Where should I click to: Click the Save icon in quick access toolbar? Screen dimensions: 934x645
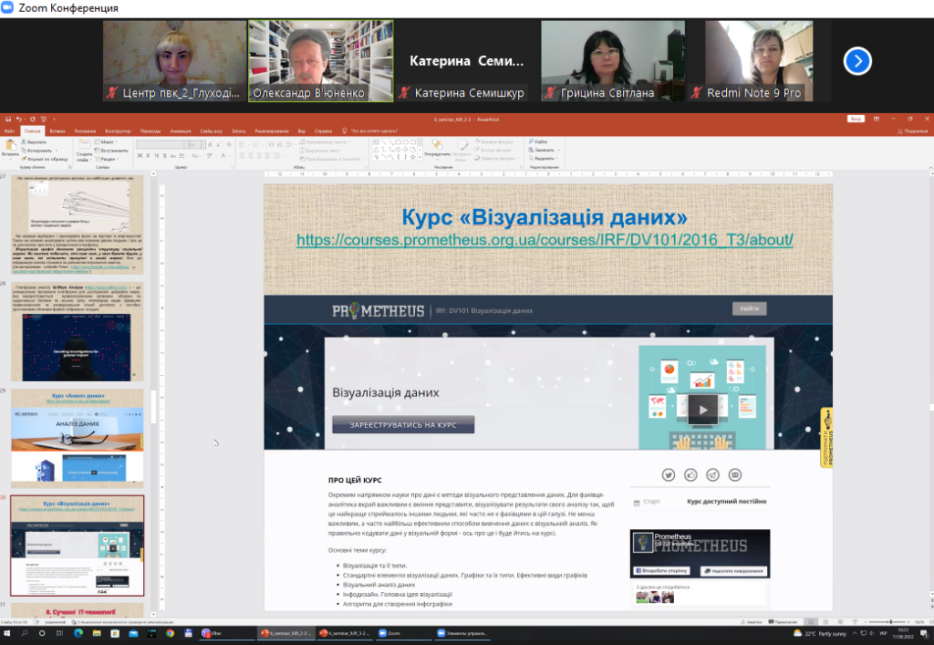click(7, 120)
